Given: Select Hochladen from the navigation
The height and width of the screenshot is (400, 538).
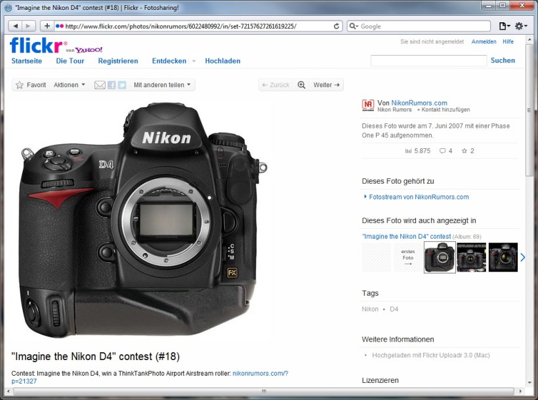Looking at the screenshot, I should (x=222, y=60).
